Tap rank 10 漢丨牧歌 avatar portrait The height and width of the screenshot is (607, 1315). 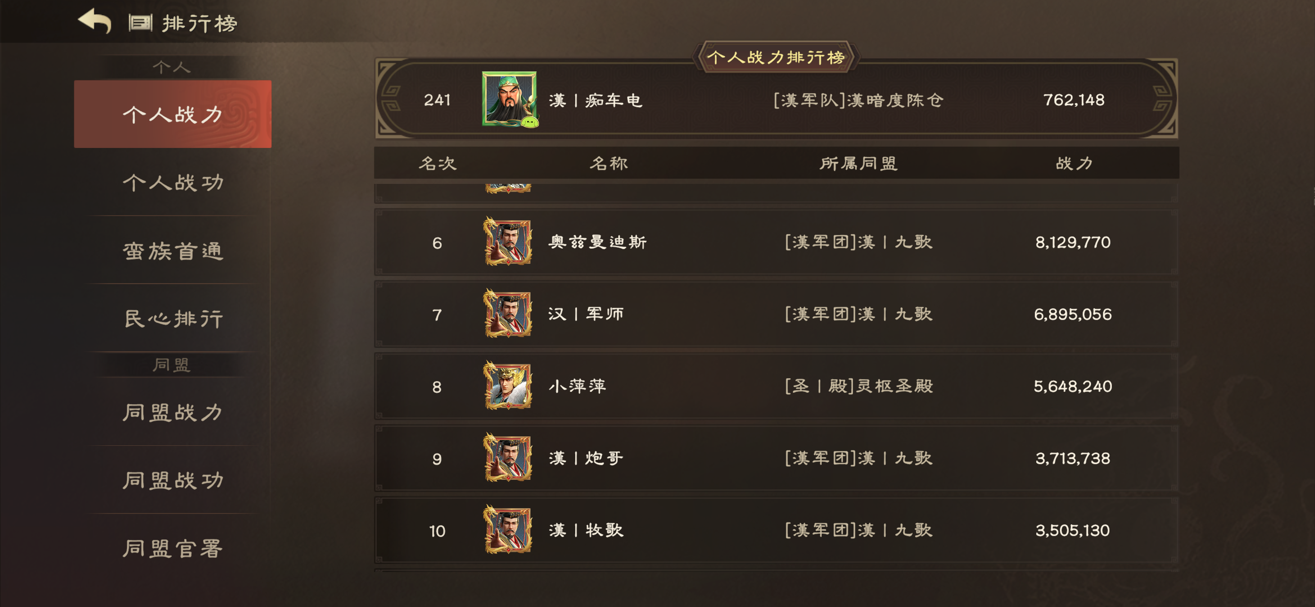(x=508, y=529)
